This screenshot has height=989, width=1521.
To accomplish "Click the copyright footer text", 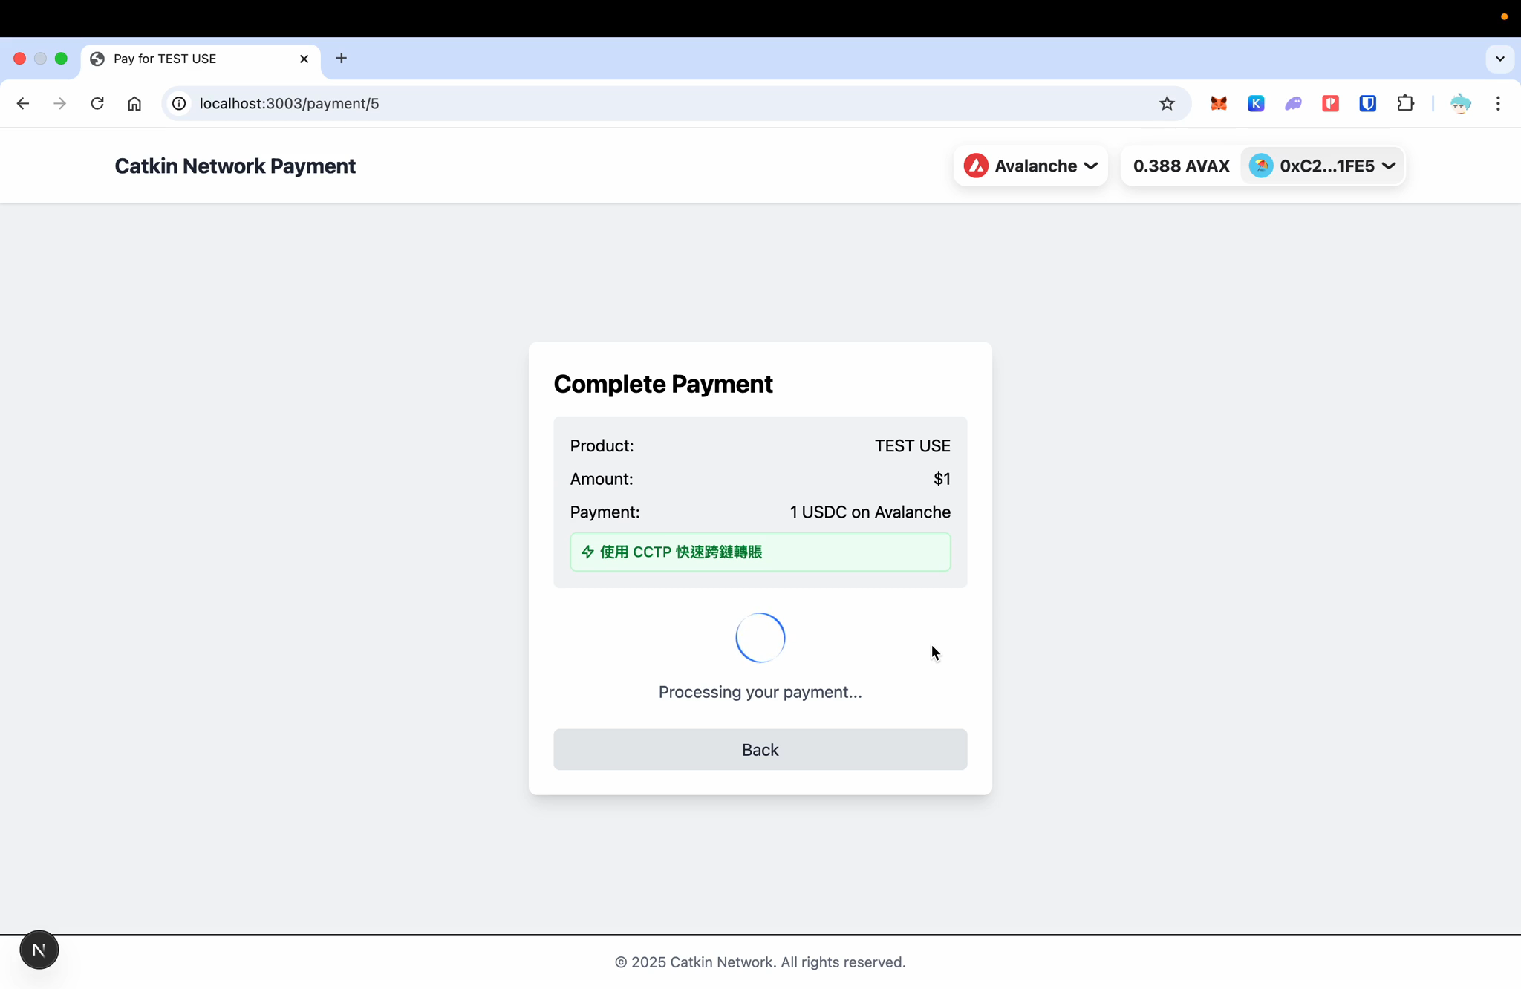I will [x=760, y=962].
